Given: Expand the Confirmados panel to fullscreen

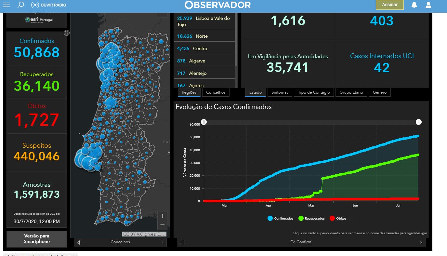Looking at the screenshot, I should click(x=67, y=33).
